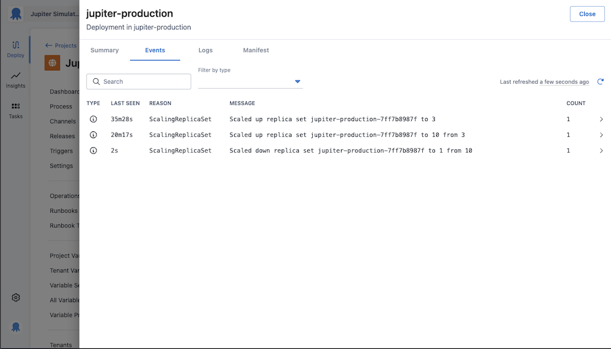Open the configuration gear icon

(16, 298)
